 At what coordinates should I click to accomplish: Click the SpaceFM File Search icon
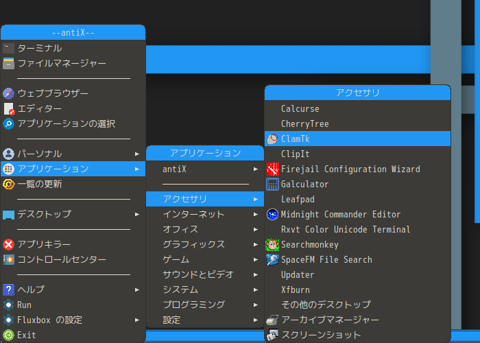pyautogui.click(x=272, y=259)
